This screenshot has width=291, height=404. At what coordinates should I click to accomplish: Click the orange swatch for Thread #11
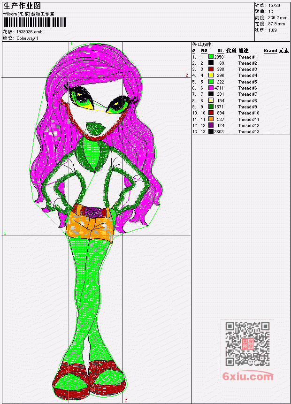click(x=211, y=119)
